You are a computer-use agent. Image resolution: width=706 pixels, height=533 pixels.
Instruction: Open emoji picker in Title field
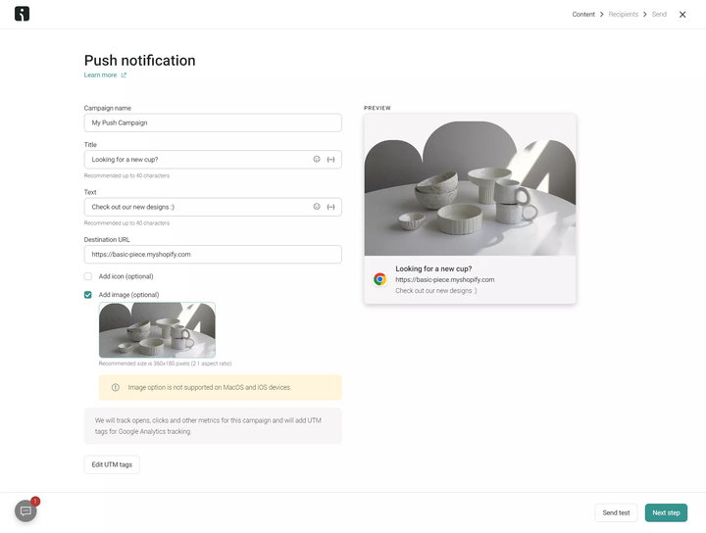(317, 160)
